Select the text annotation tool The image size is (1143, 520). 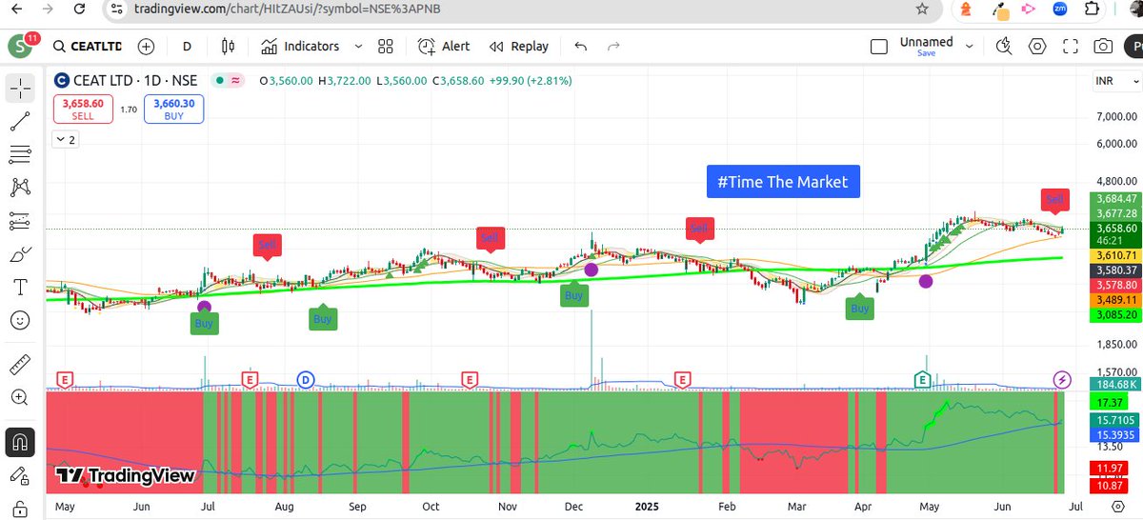point(20,287)
